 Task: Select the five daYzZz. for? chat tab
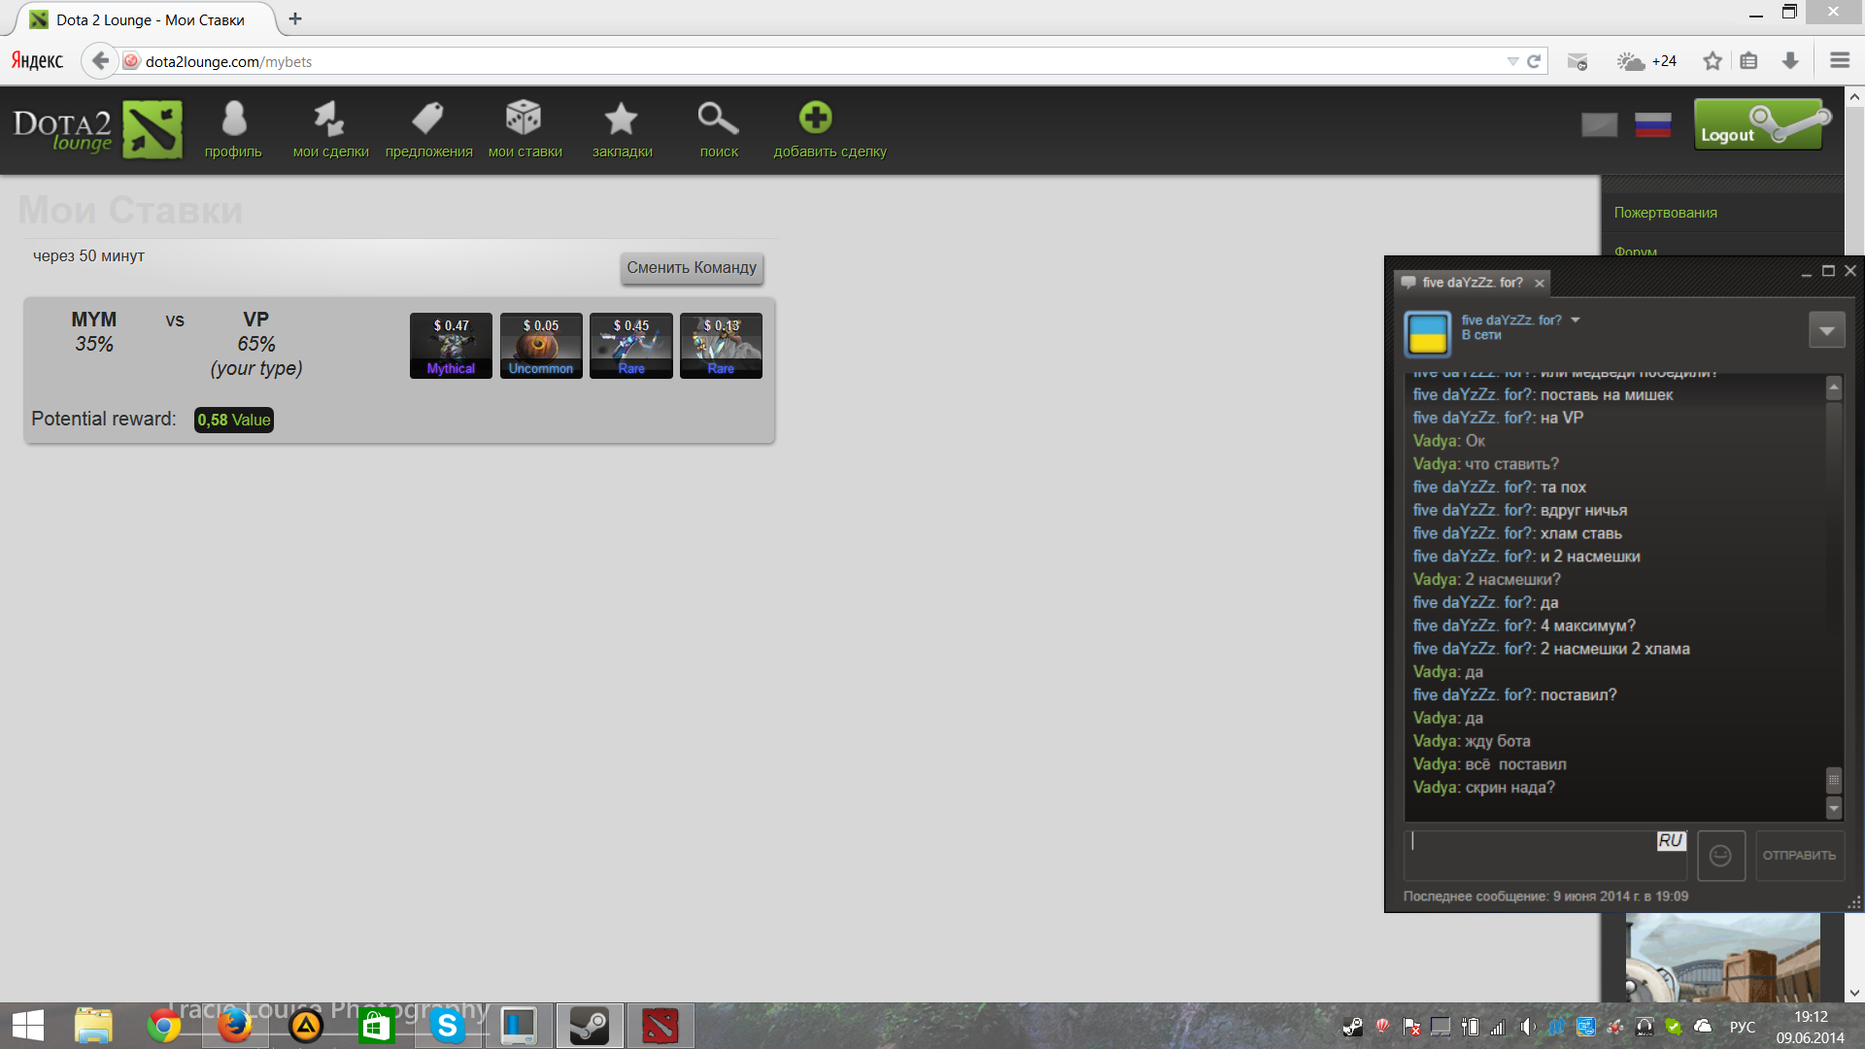[1471, 283]
